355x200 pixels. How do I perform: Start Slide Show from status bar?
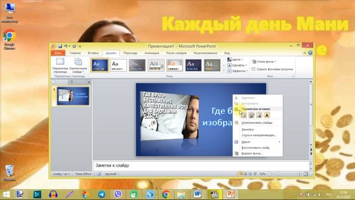255,174
